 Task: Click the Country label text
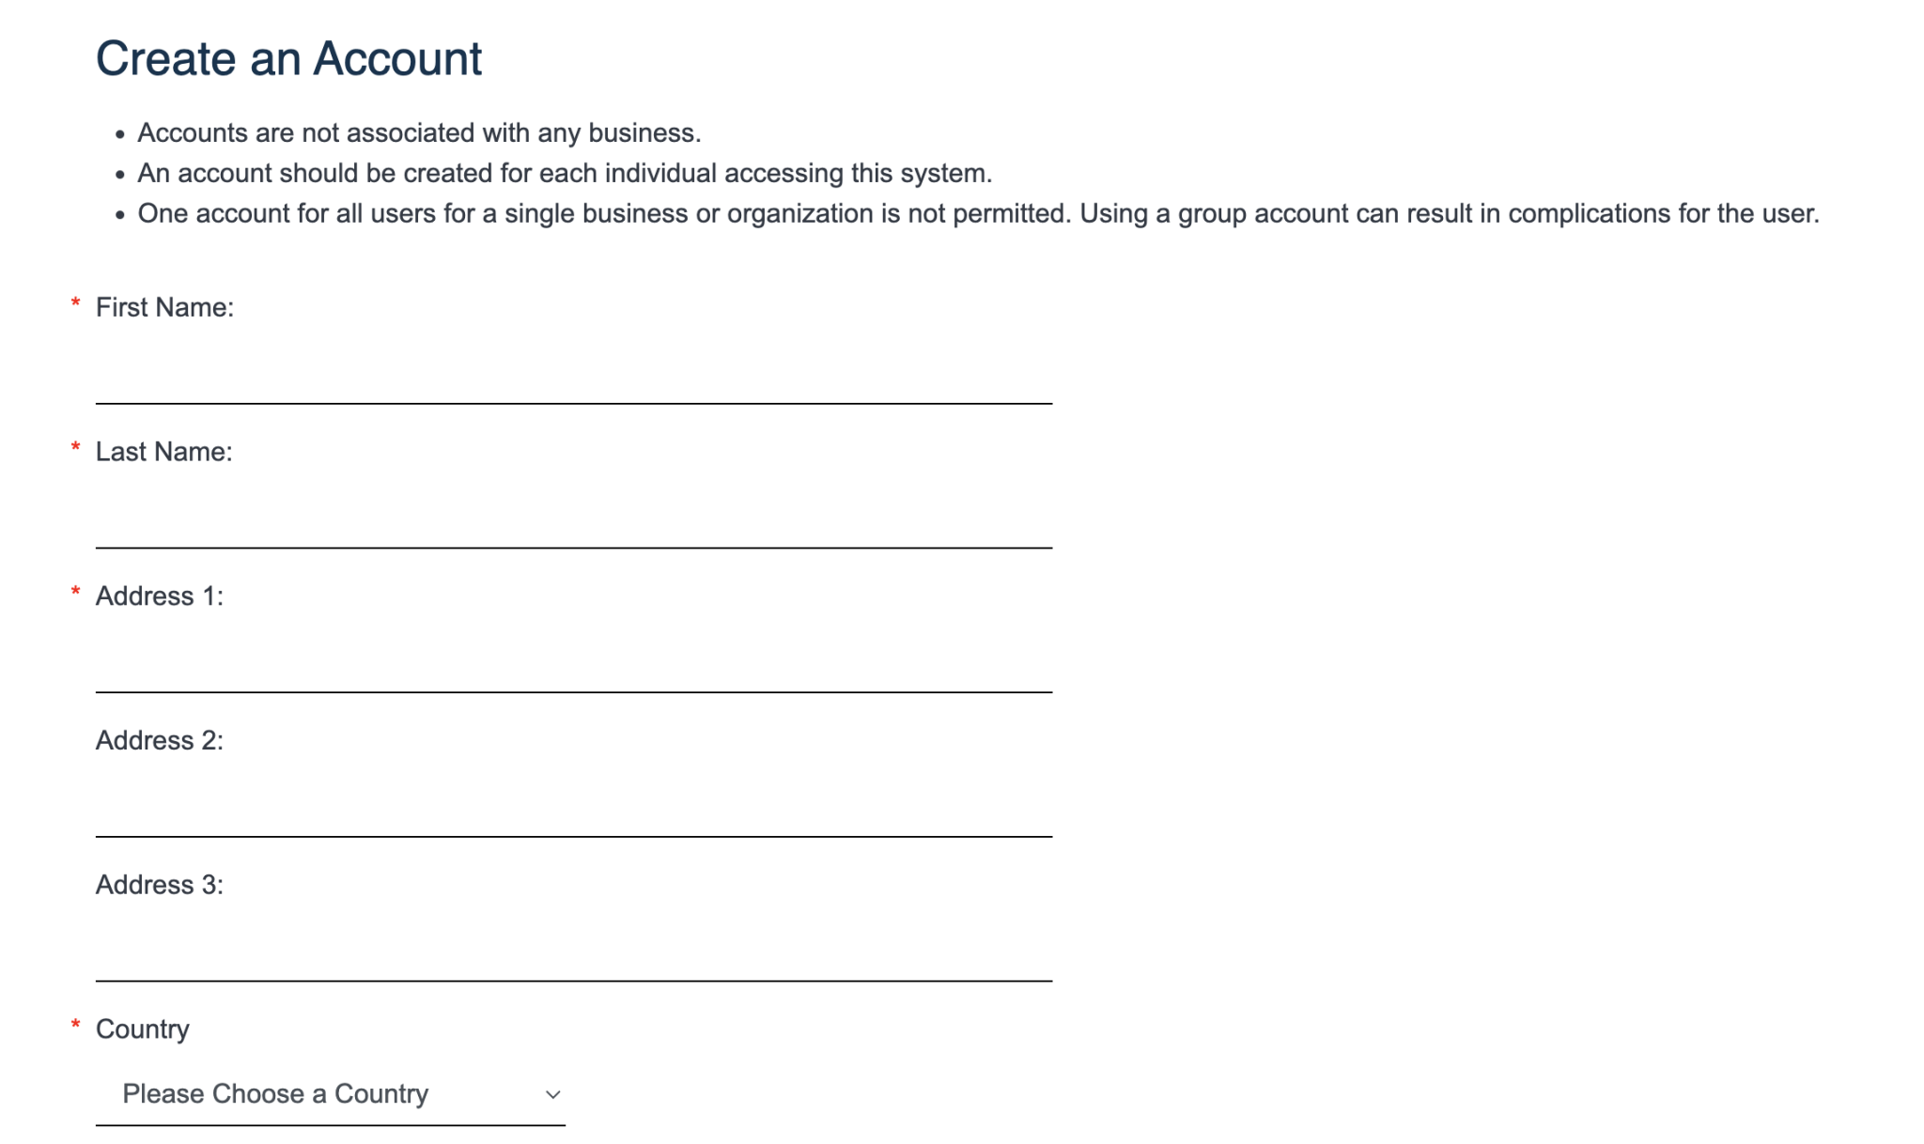142,1028
